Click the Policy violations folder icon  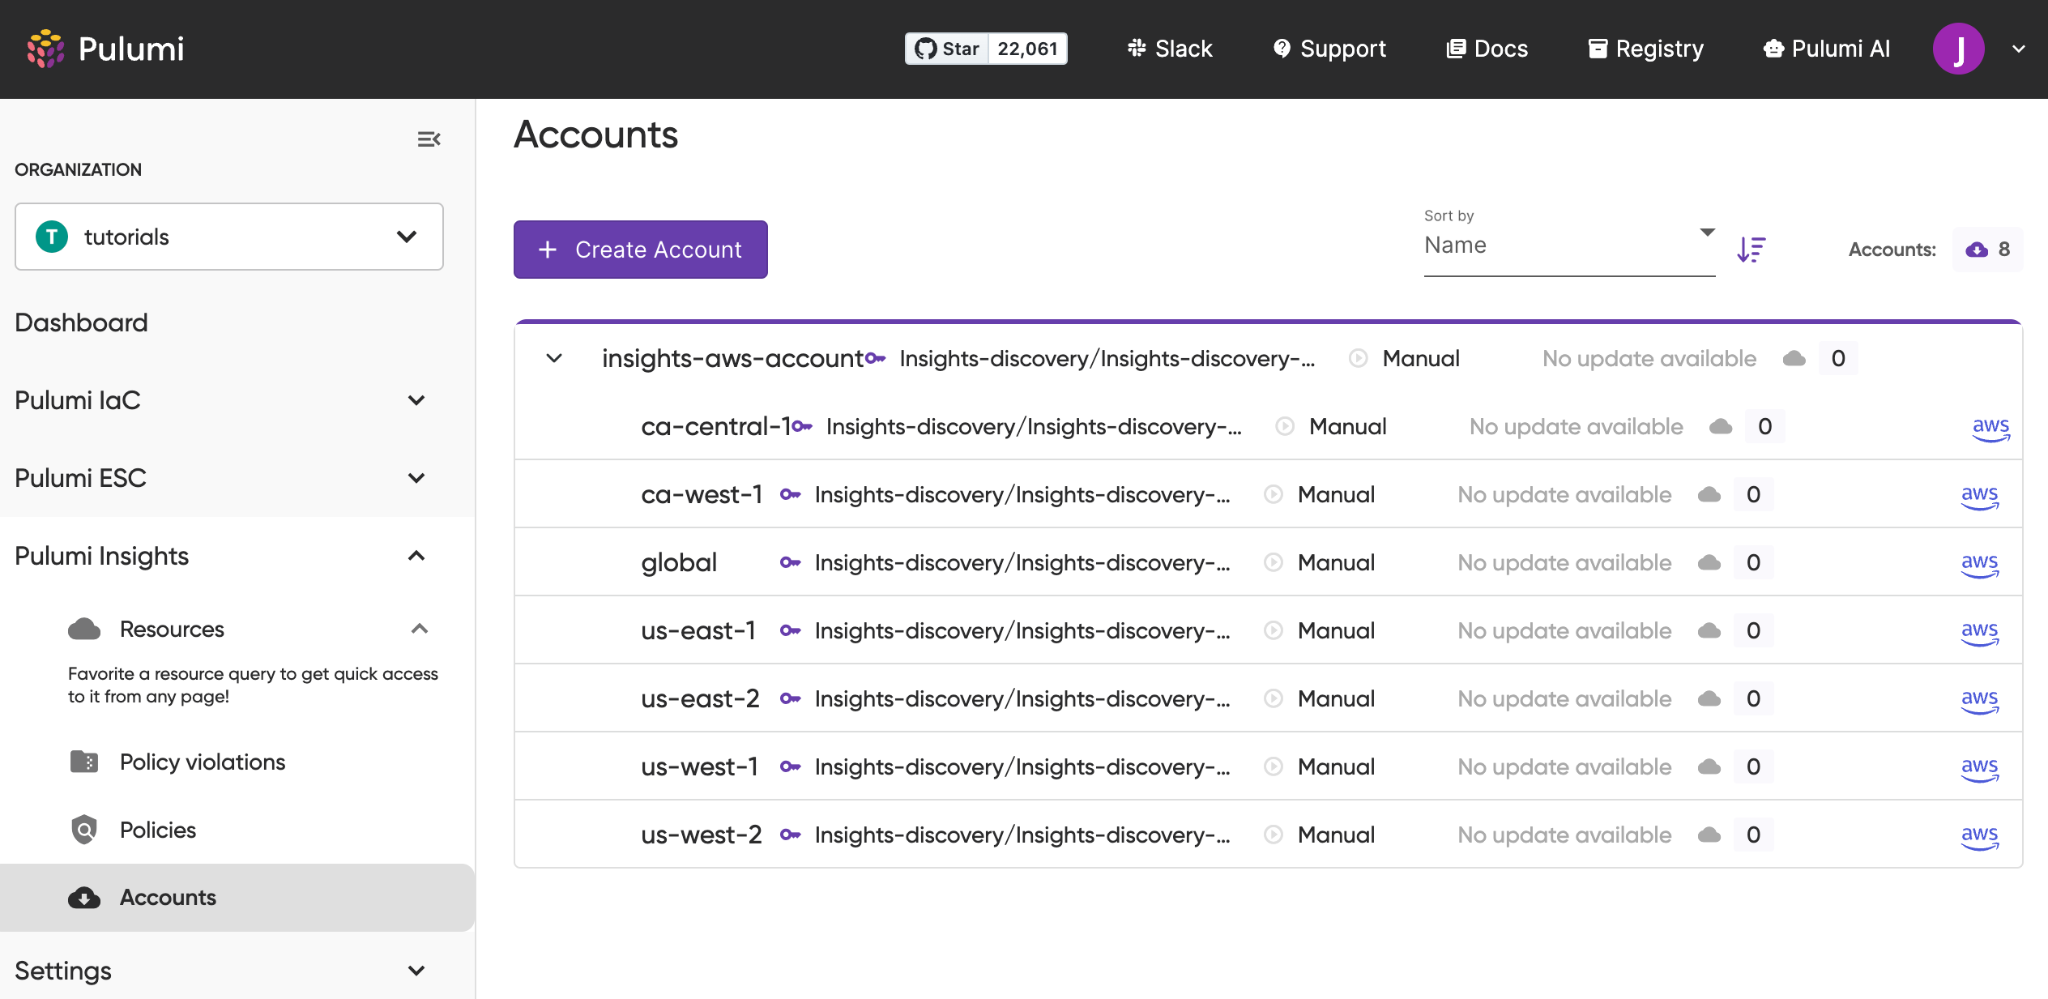pyautogui.click(x=84, y=762)
